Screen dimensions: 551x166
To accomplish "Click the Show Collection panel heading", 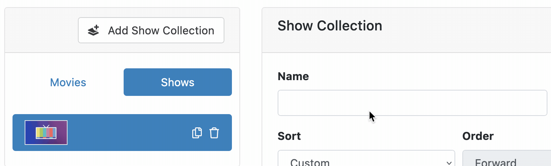I will point(330,26).
